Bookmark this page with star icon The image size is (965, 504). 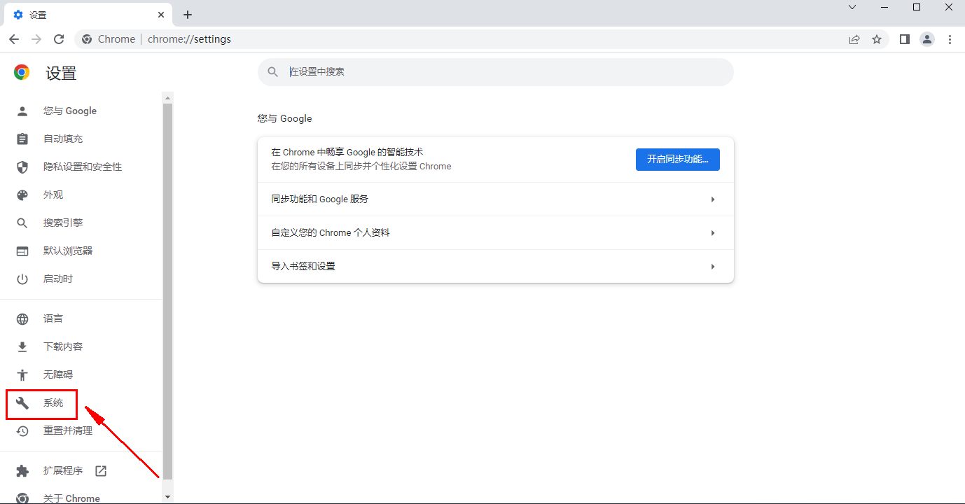point(877,39)
